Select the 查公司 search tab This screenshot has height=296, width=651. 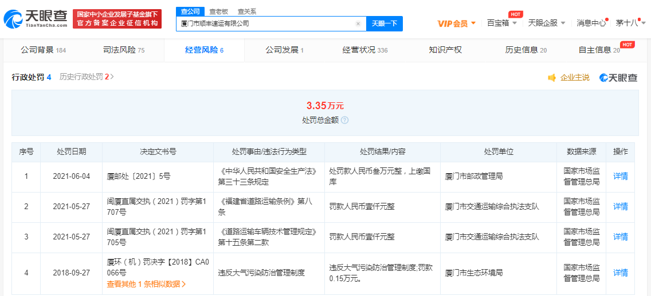tap(190, 11)
